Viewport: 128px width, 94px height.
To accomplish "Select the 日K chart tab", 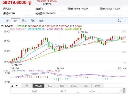I will (x=15, y=21).
